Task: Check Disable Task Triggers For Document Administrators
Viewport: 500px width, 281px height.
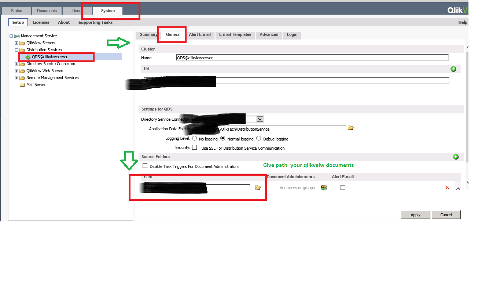Action: [145, 166]
